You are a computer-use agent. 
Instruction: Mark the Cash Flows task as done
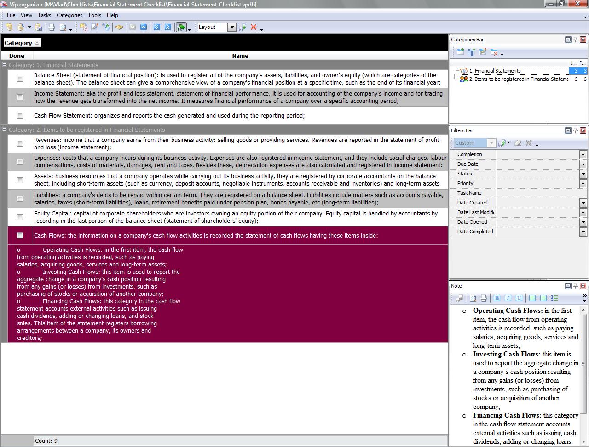[x=20, y=236]
